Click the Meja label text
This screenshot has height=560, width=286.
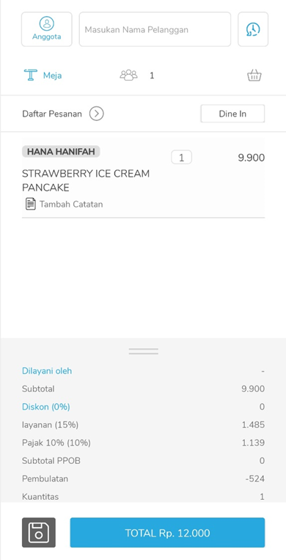pyautogui.click(x=53, y=75)
